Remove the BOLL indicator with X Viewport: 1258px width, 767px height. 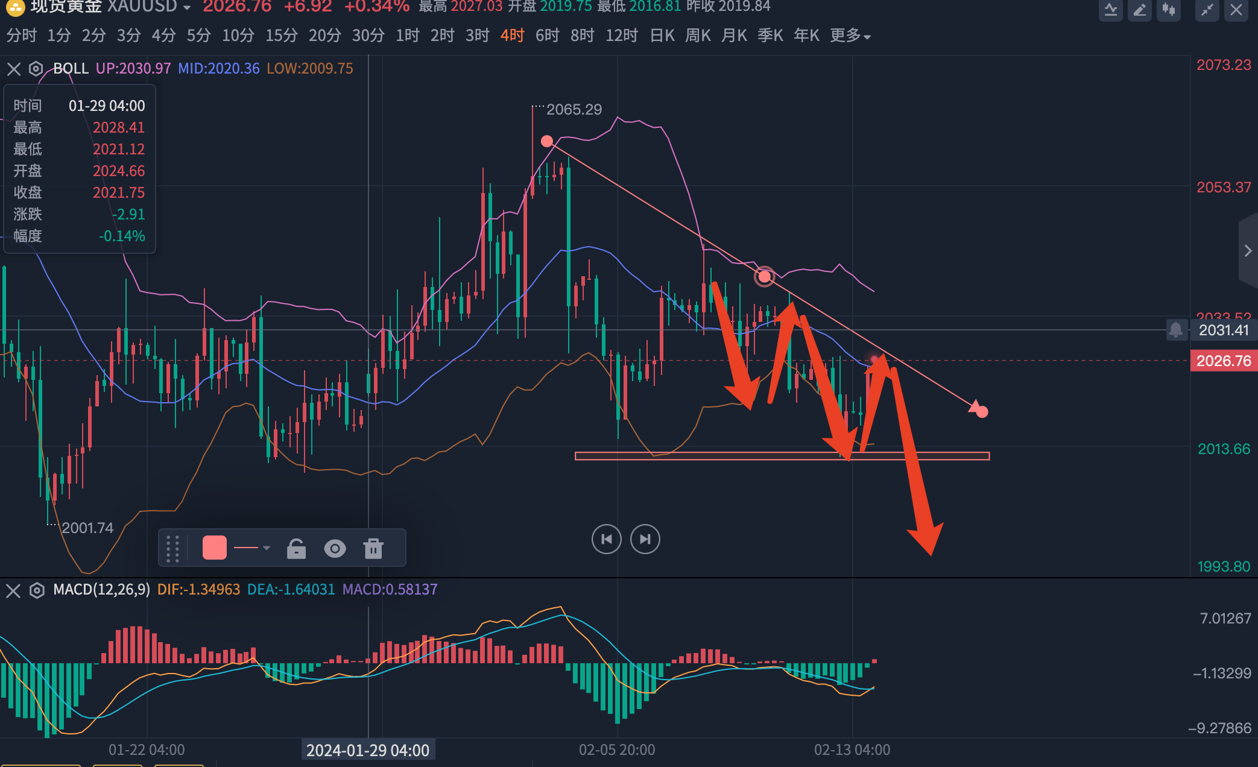coord(14,69)
